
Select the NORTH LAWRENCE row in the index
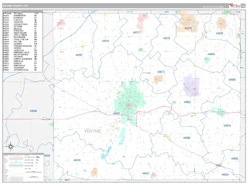pyautogui.click(x=20, y=59)
